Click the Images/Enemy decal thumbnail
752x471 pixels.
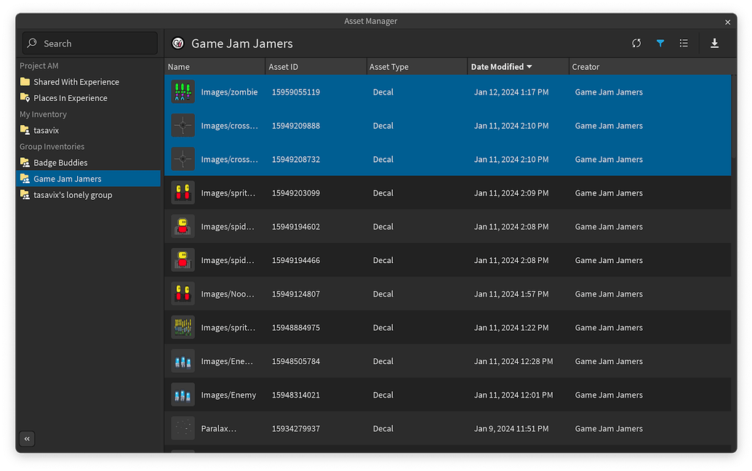point(183,395)
